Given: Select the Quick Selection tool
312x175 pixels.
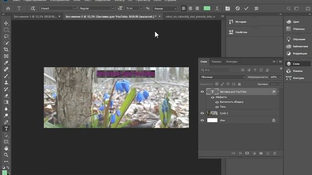Looking at the screenshot, I should pyautogui.click(x=6, y=43).
